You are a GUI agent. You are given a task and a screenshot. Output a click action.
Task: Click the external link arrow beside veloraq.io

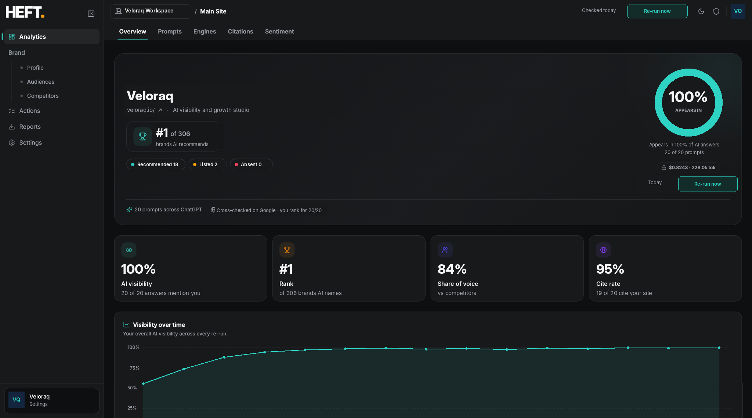160,110
